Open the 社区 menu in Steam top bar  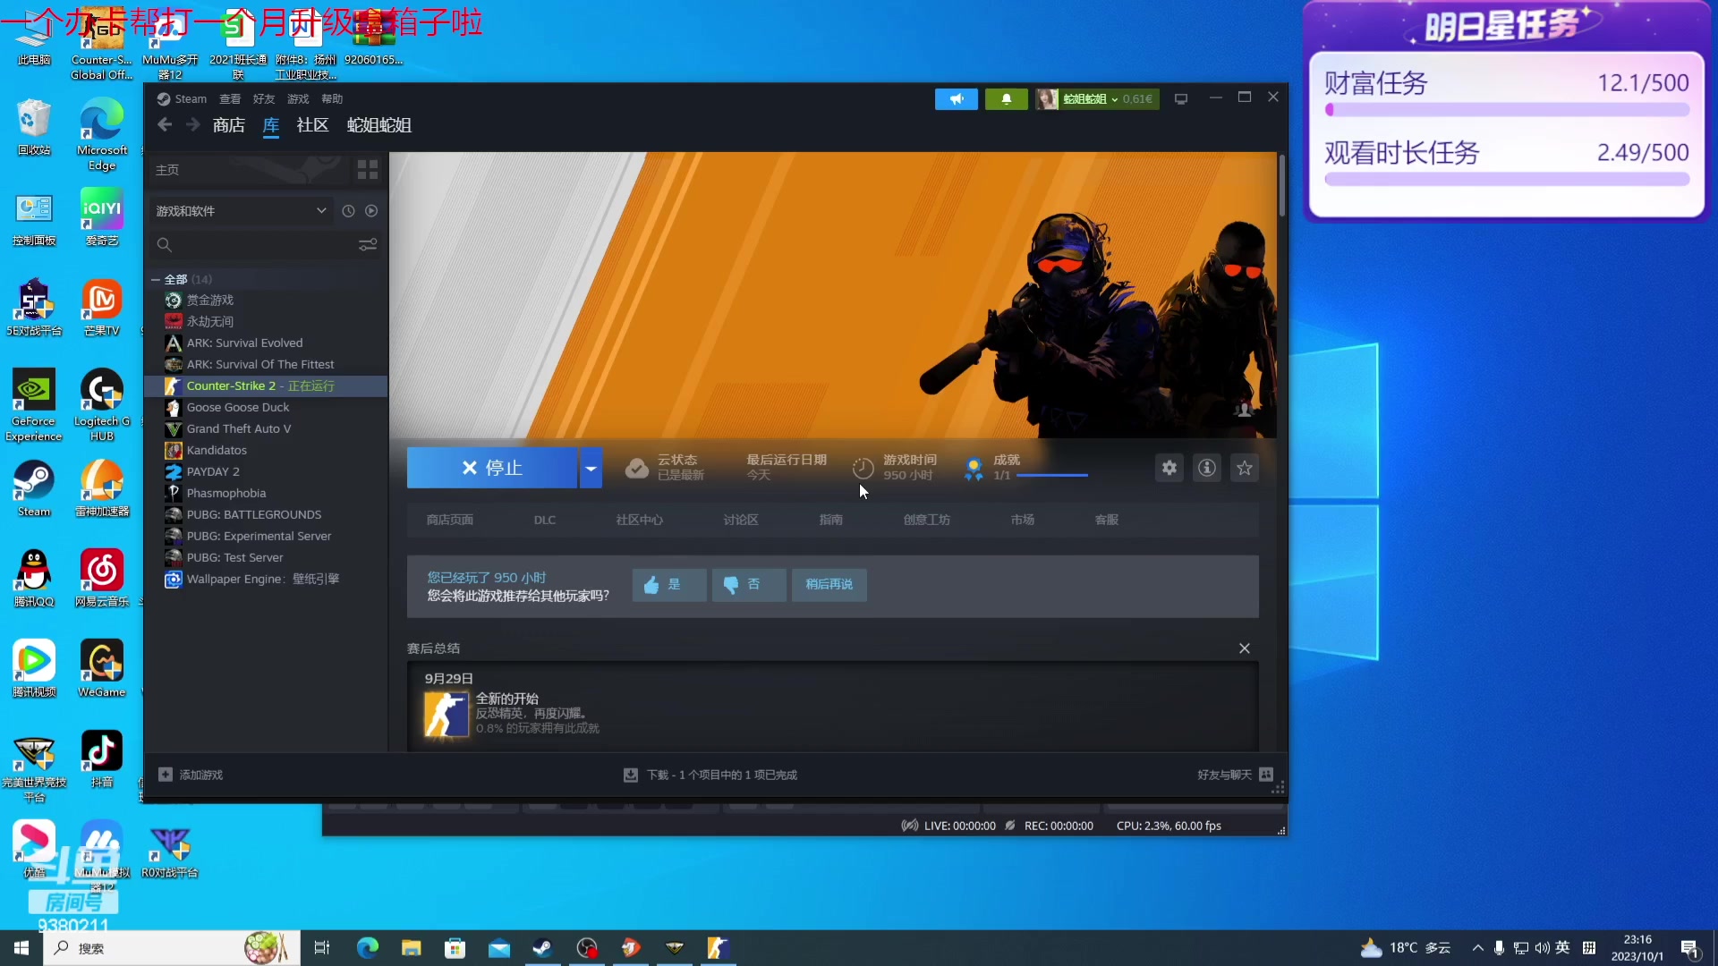point(310,125)
